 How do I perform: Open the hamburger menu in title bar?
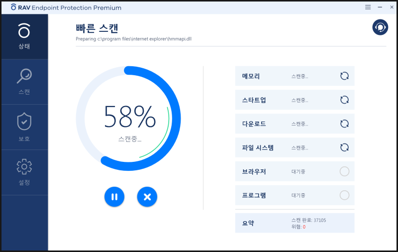[368, 7]
